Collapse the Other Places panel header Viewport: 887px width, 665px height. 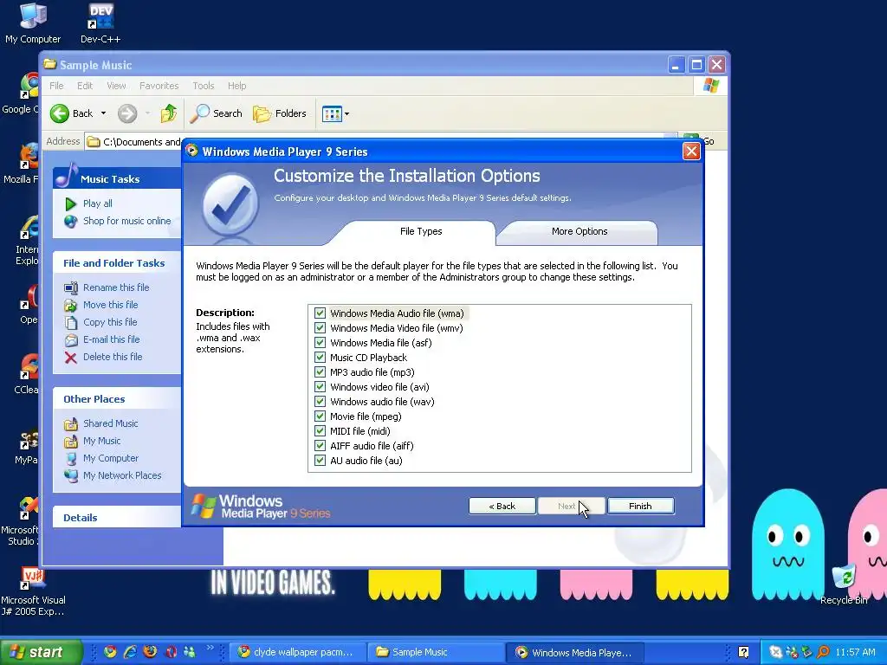click(x=117, y=398)
